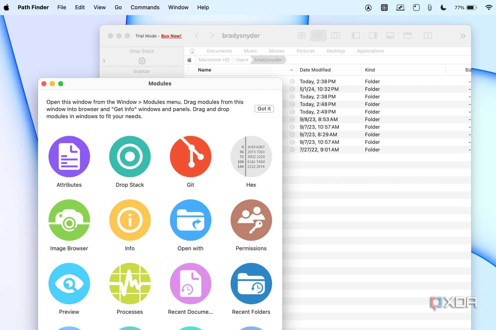The image size is (496, 330).
Task: Select the Open with module icon
Action: pyautogui.click(x=191, y=220)
